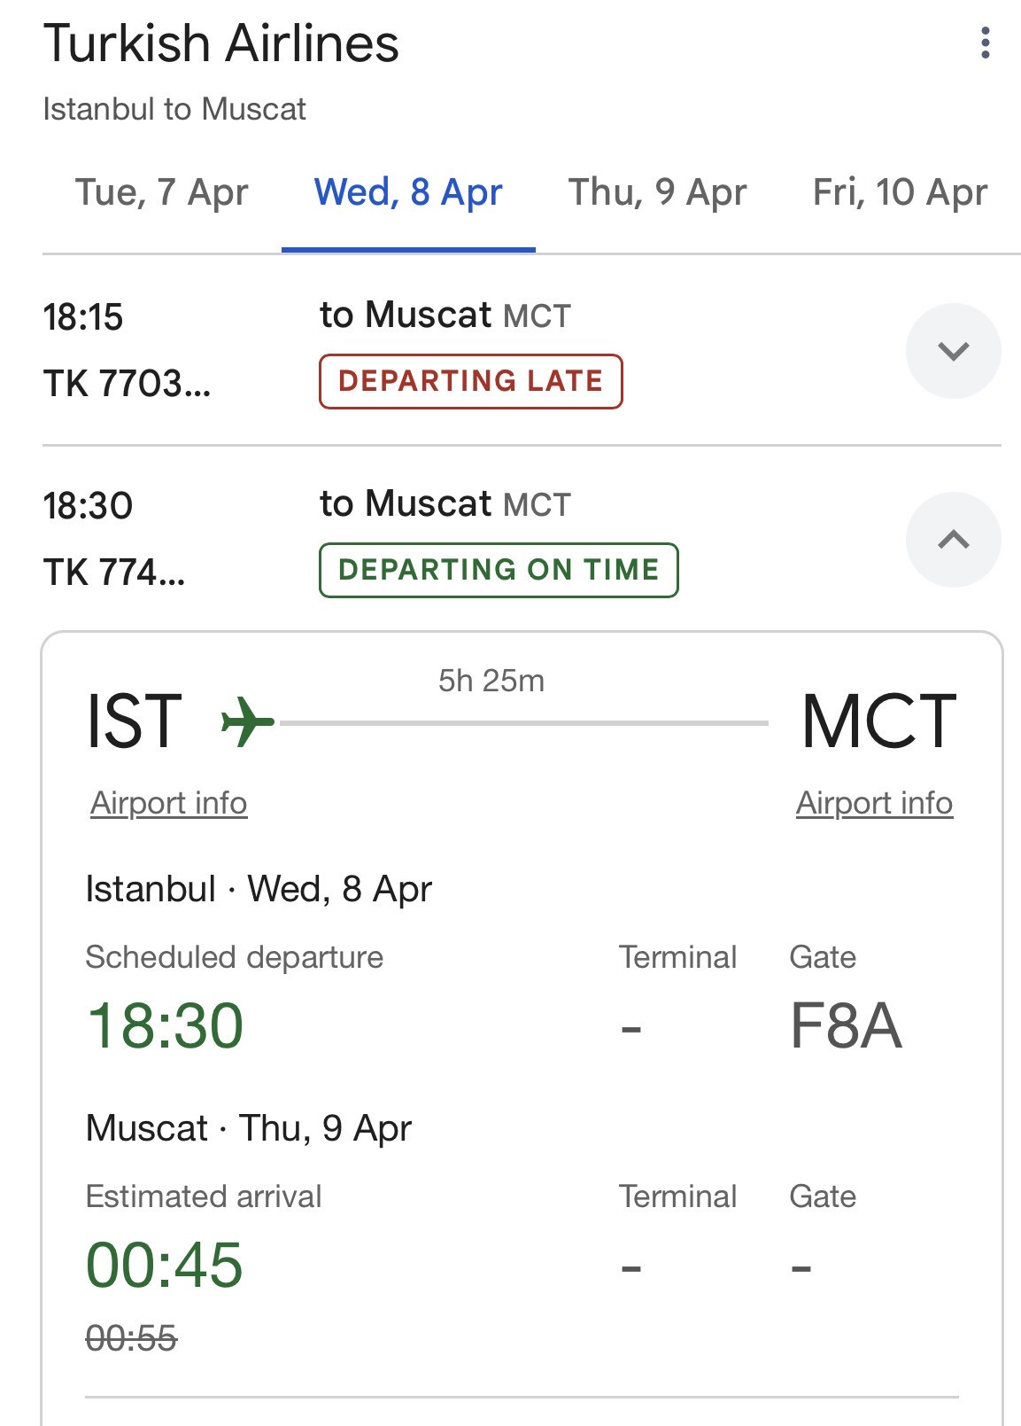1021x1426 pixels.
Task: Click the DEPARTING LATE status badge
Action: (x=470, y=381)
